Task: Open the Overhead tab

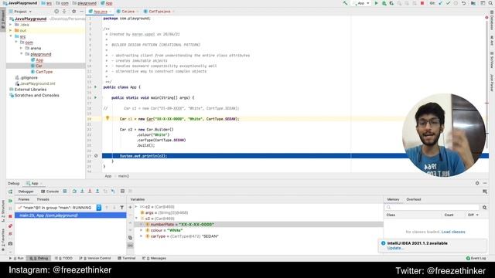Action: pyautogui.click(x=414, y=199)
